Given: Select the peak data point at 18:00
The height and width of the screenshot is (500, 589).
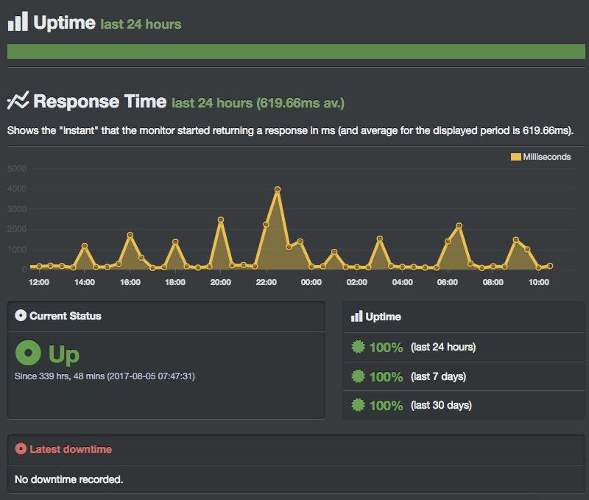Looking at the screenshot, I should pyautogui.click(x=175, y=242).
